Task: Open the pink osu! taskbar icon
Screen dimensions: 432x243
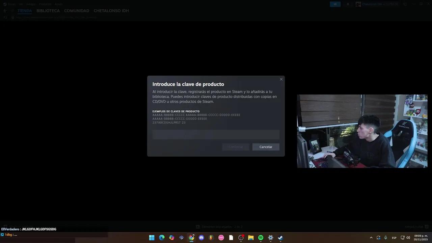Action: [221, 238]
